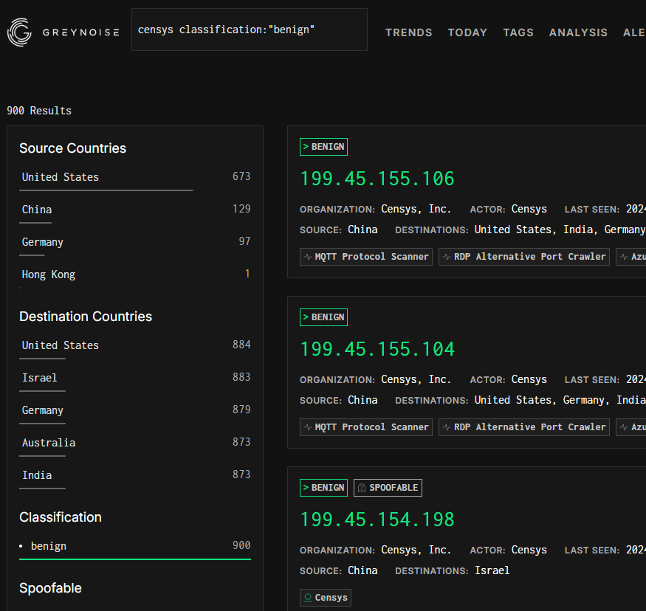646x611 pixels.
Task: Click the '900 Results' count text
Action: click(39, 111)
